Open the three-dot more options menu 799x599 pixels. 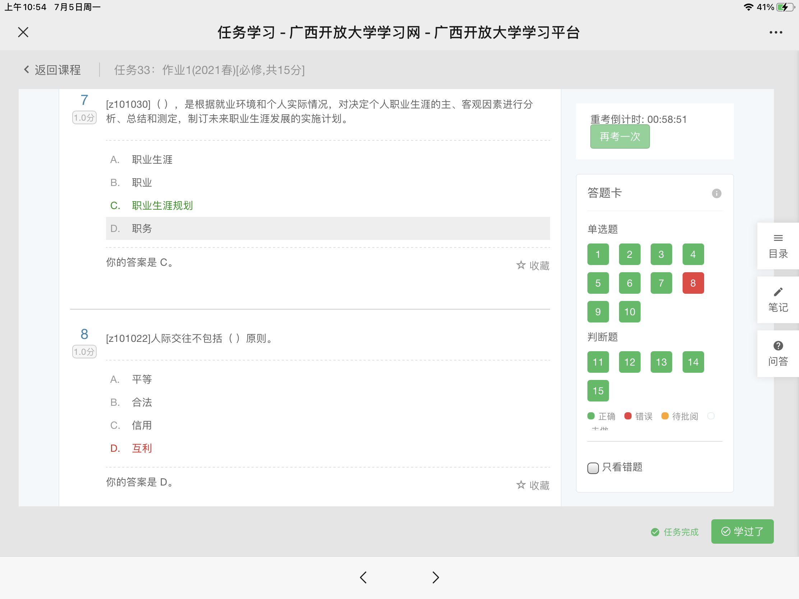[x=776, y=32]
